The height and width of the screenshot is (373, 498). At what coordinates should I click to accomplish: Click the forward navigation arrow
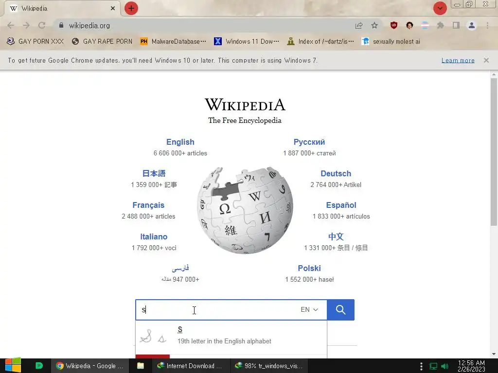pyautogui.click(x=26, y=25)
